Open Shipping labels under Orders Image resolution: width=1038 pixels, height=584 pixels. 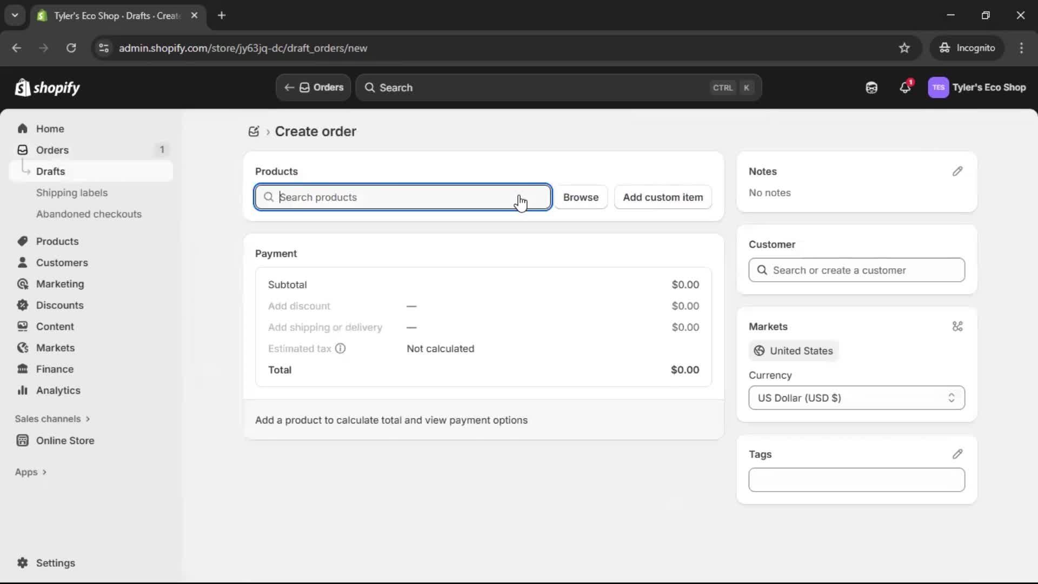tap(73, 193)
